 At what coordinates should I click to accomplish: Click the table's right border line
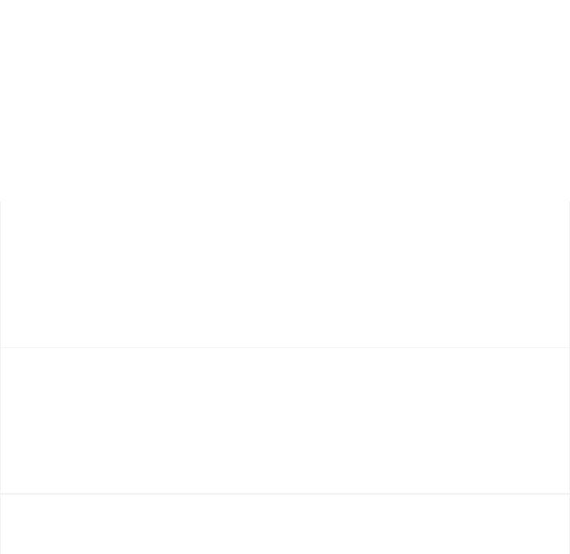[569, 378]
